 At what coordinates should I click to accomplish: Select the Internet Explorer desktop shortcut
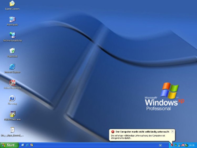(12, 67)
